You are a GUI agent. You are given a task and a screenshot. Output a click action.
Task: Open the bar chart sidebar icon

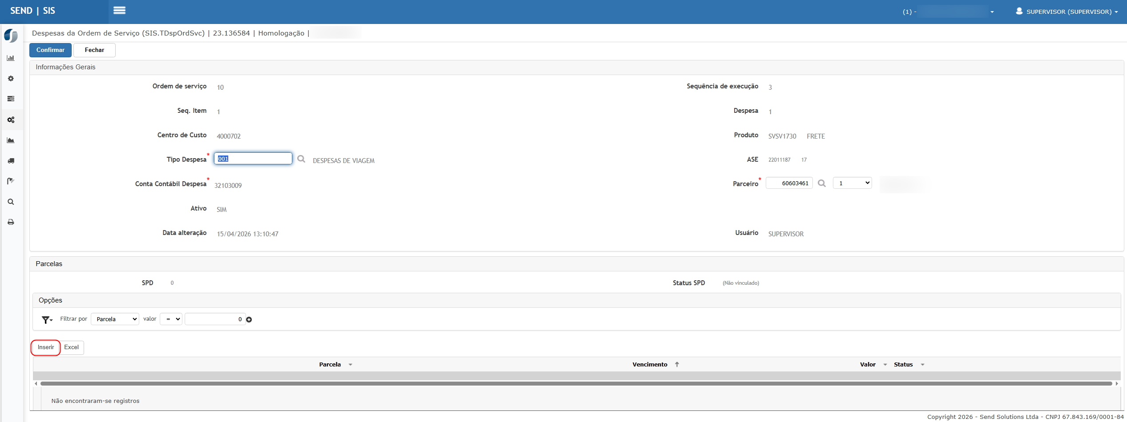[11, 58]
